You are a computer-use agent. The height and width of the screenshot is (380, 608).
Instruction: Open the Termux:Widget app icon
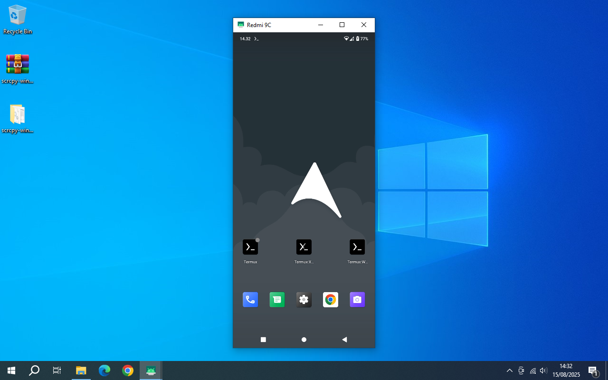point(357,247)
